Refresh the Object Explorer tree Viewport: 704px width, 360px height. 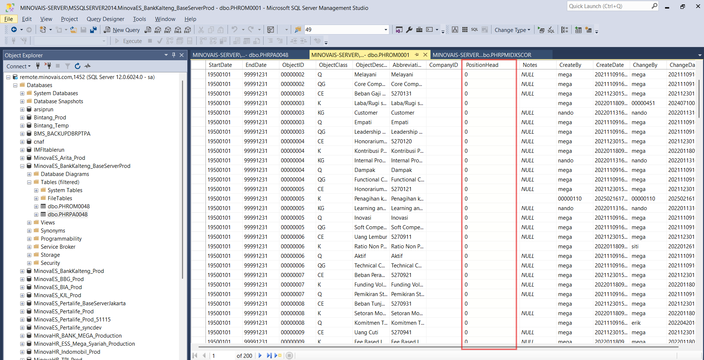[77, 66]
